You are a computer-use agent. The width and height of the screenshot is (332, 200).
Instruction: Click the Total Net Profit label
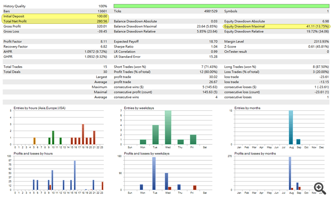[15, 21]
